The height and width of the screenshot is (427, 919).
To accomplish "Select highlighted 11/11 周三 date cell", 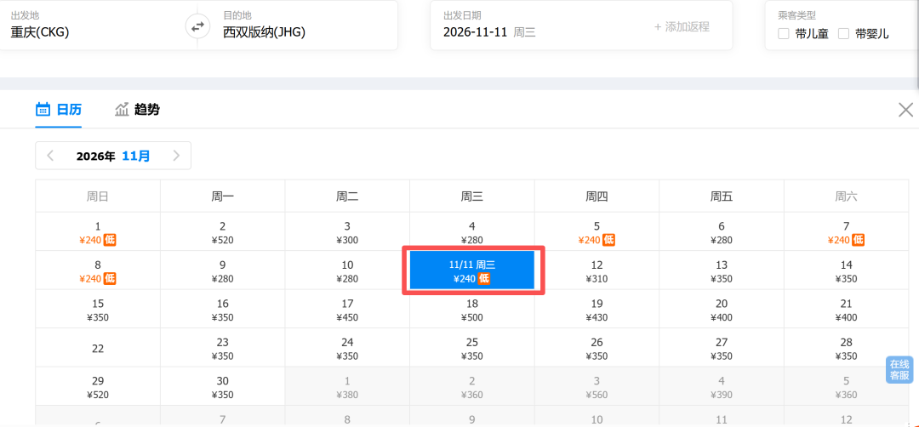I will pos(472,270).
